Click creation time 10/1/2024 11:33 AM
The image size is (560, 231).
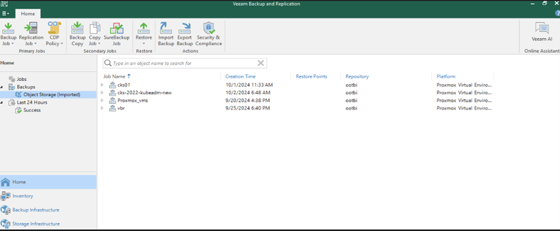pyautogui.click(x=249, y=85)
